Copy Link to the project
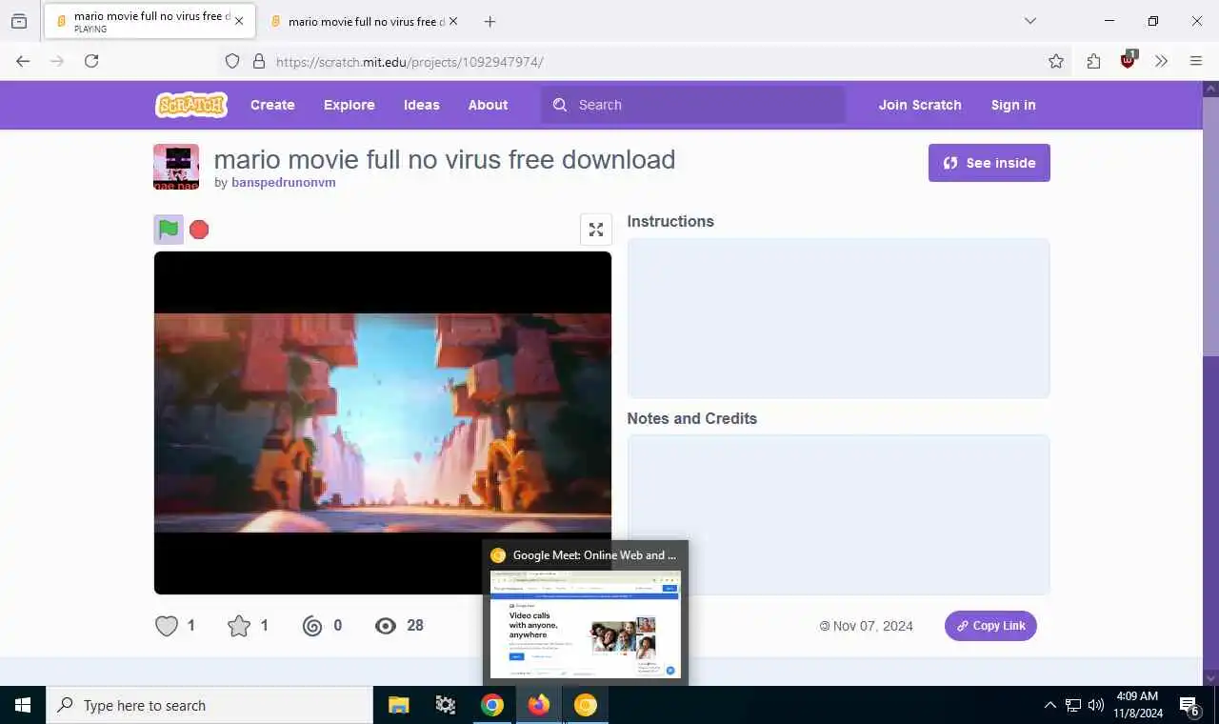 990,626
